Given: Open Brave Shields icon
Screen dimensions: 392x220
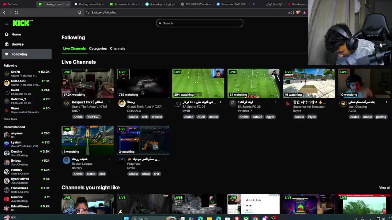Looking at the screenshot, I should click(x=298, y=13).
